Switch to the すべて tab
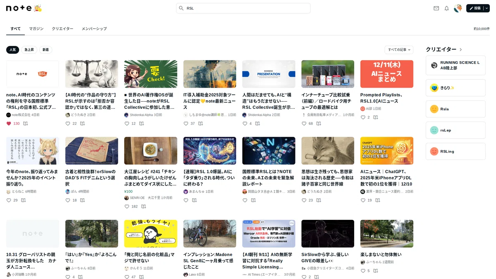496x279 pixels. (x=15, y=29)
